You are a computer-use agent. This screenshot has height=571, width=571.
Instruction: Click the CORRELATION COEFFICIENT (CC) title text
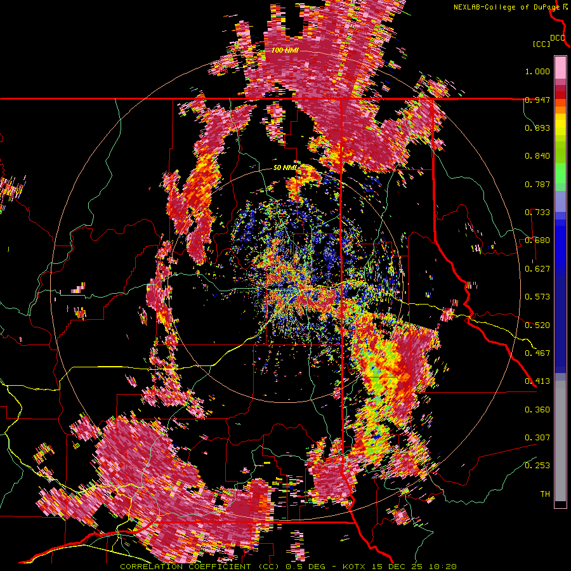point(200,567)
